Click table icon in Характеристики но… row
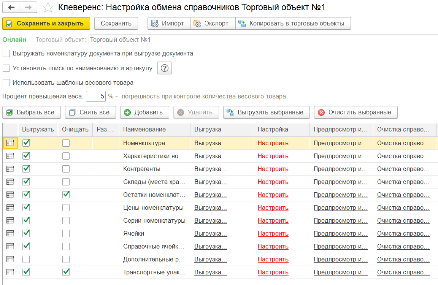This screenshot has height=285, width=438. point(10,156)
